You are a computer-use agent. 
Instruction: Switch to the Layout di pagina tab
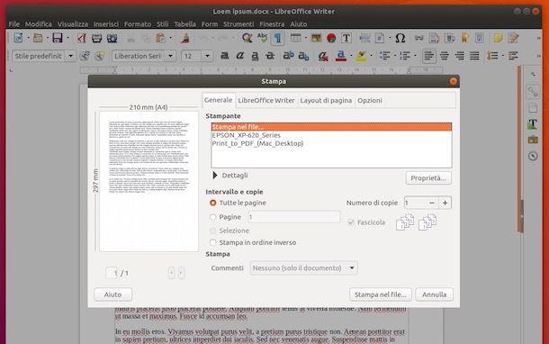pos(326,101)
